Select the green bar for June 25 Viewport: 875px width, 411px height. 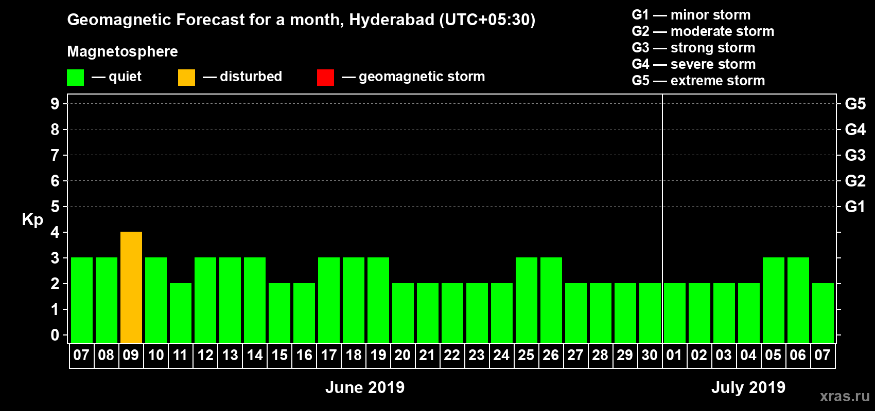click(527, 301)
